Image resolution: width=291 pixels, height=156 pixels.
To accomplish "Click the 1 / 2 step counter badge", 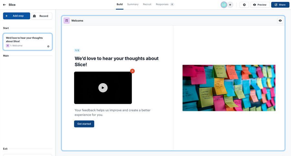I will 77,50.
